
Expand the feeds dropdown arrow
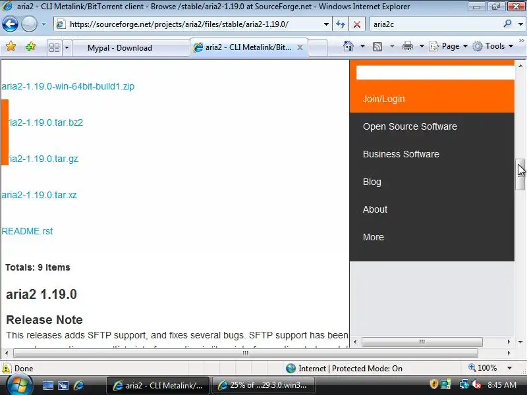click(392, 46)
